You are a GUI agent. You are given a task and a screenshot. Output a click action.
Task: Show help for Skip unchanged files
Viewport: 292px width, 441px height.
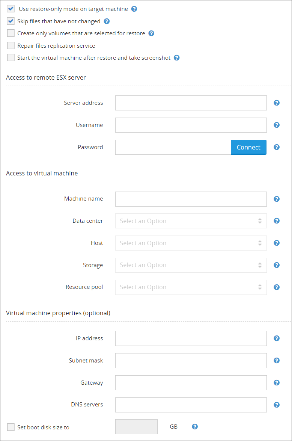click(x=107, y=21)
